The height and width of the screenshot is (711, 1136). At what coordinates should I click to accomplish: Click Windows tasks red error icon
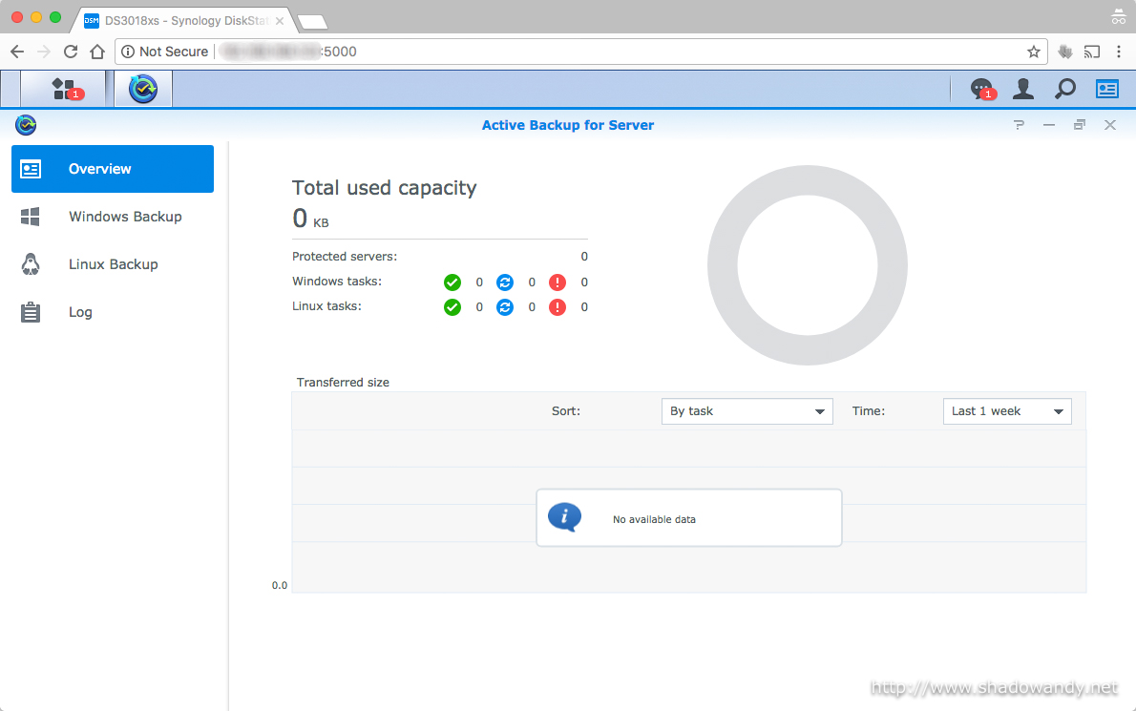[557, 282]
